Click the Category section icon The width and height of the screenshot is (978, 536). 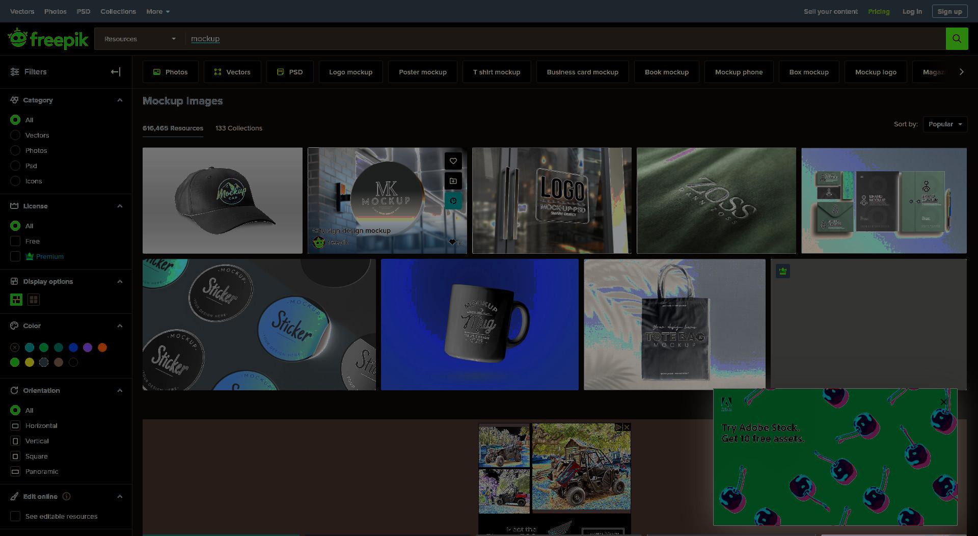[x=14, y=100]
